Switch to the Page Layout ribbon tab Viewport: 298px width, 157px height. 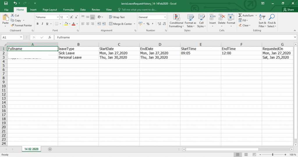[50, 10]
